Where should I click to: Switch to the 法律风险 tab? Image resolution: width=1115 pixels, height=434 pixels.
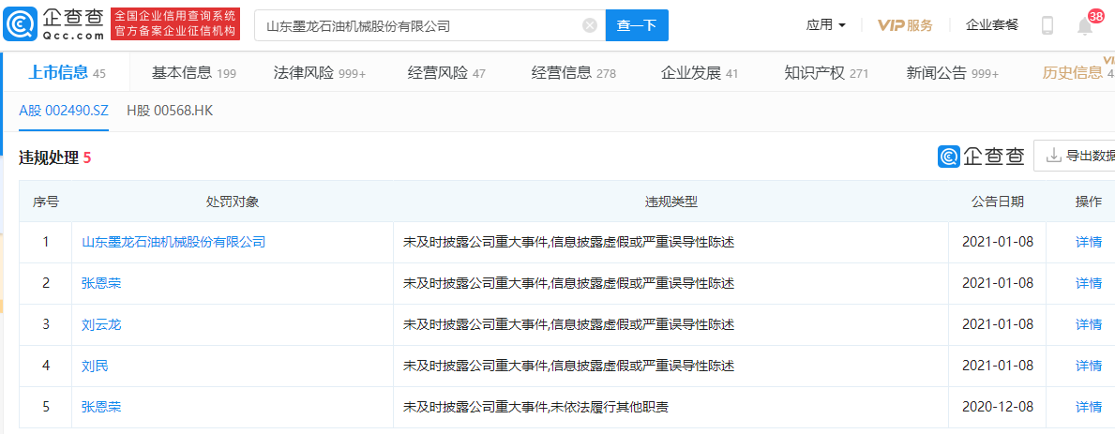point(319,72)
